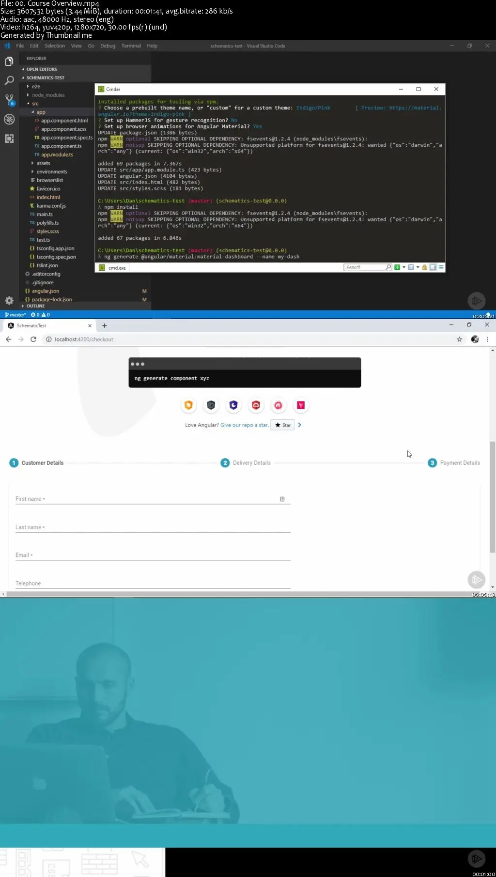Open the Terminal menu in VS Code
This screenshot has height=877, width=496.
(131, 46)
